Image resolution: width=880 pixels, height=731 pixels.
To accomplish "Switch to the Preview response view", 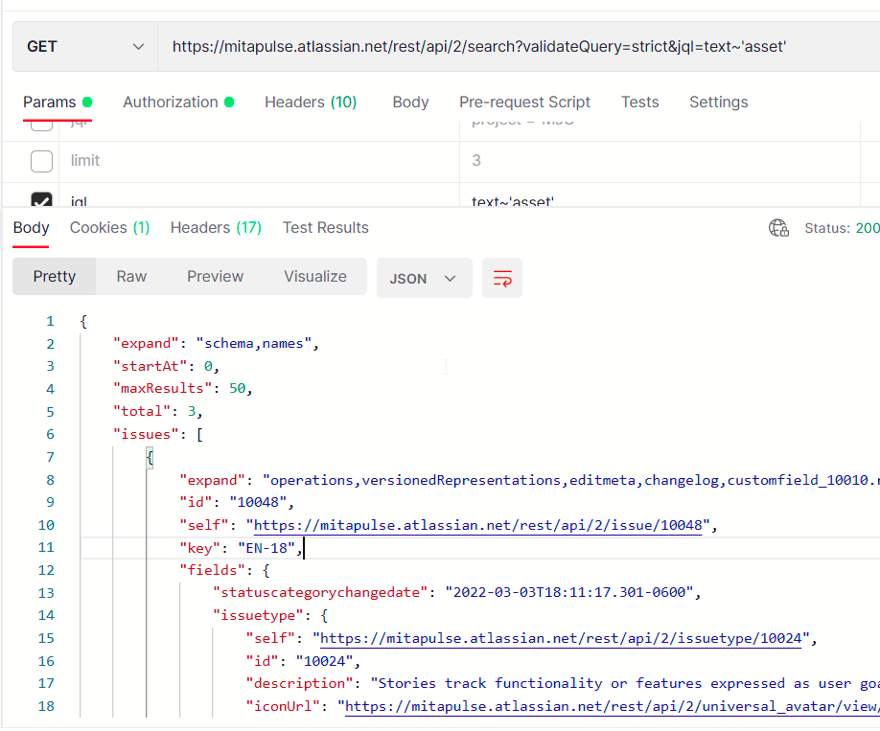I will coord(215,276).
